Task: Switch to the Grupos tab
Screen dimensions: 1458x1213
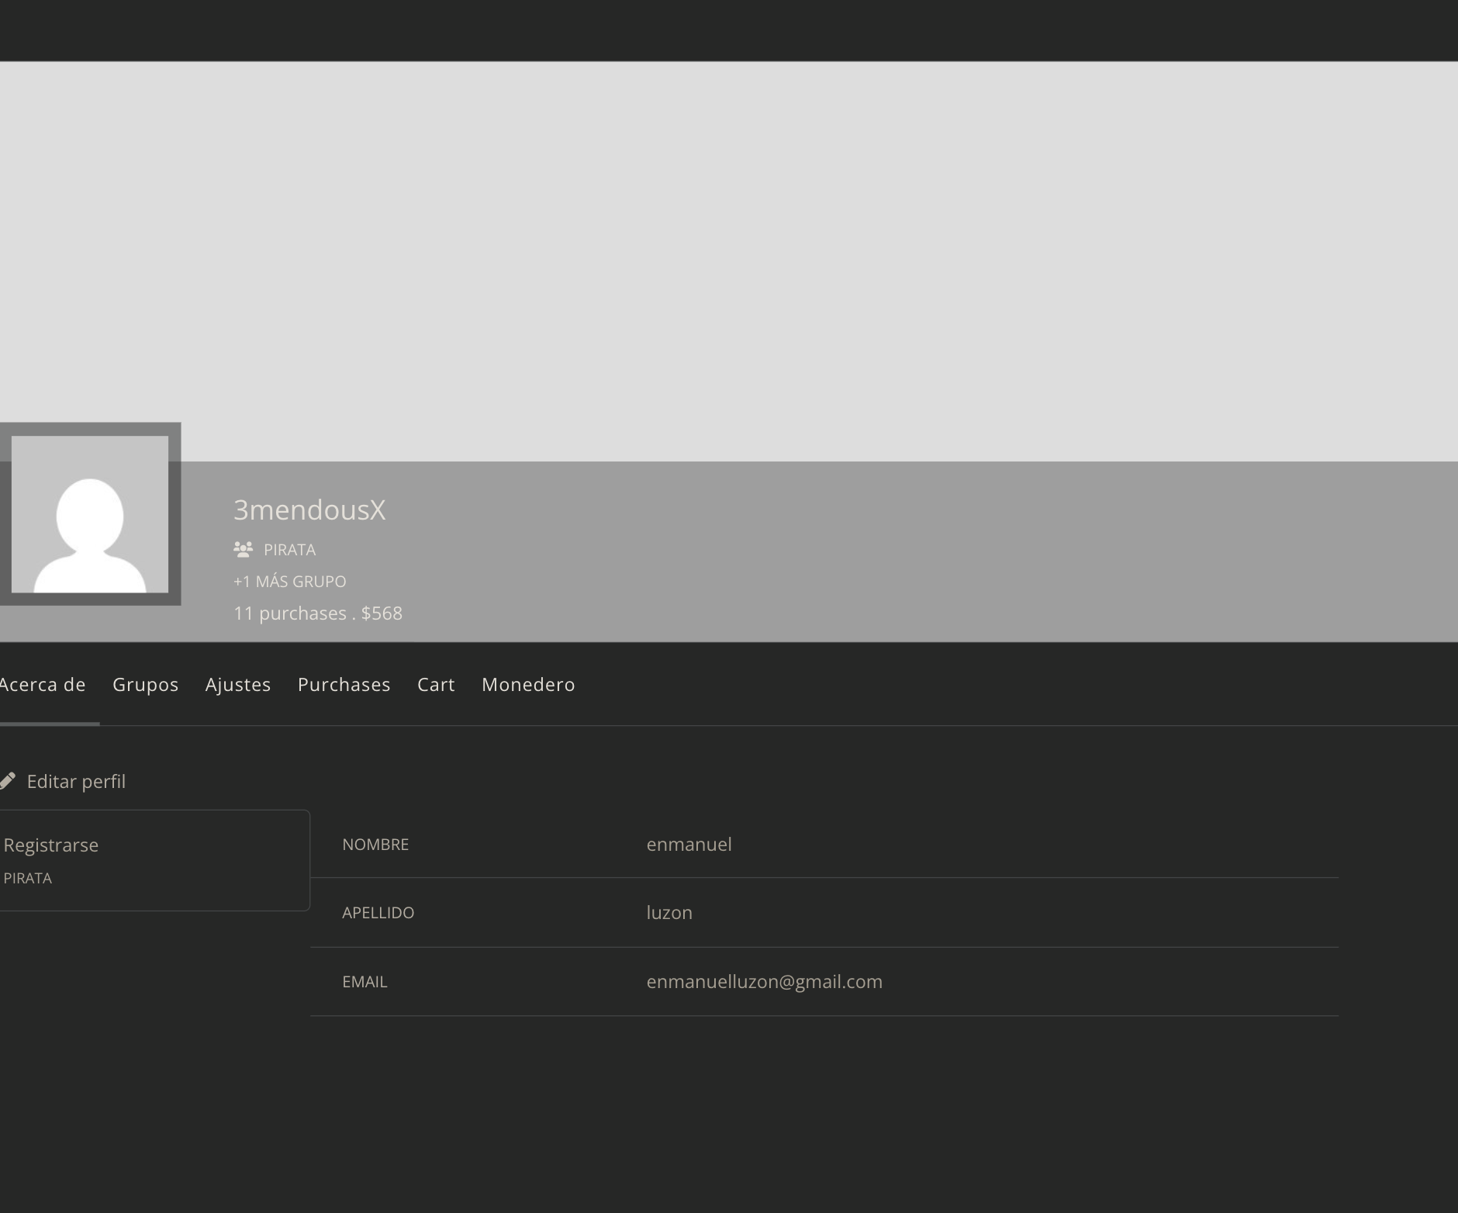Action: tap(146, 685)
